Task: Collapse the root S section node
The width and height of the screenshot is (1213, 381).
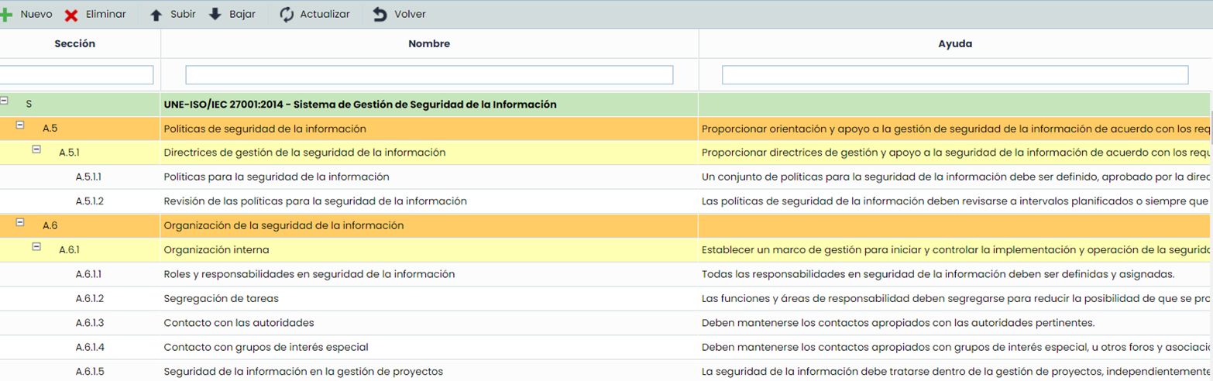Action: click(x=5, y=101)
